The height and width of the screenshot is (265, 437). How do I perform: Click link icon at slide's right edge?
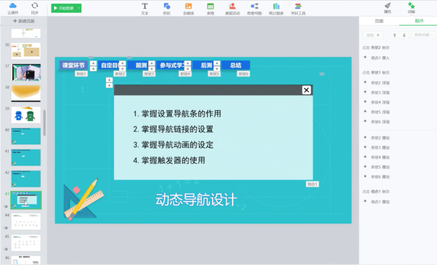tap(322, 74)
